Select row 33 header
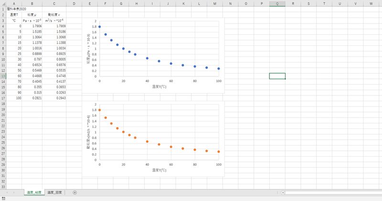 point(3,187)
